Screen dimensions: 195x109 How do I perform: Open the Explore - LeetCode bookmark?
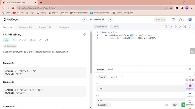[x=58, y=13]
